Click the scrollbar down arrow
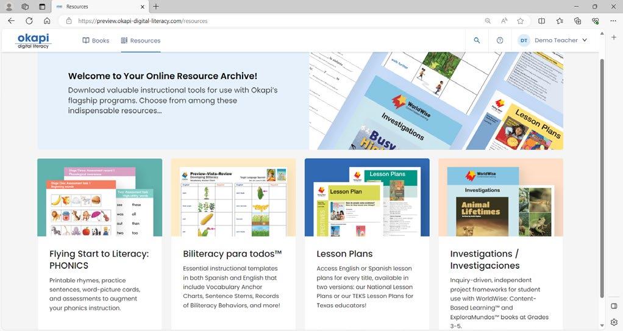The image size is (623, 331). click(x=602, y=326)
